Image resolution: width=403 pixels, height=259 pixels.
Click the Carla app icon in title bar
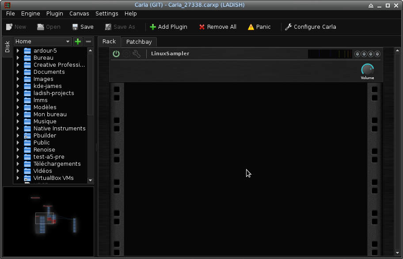click(7, 5)
